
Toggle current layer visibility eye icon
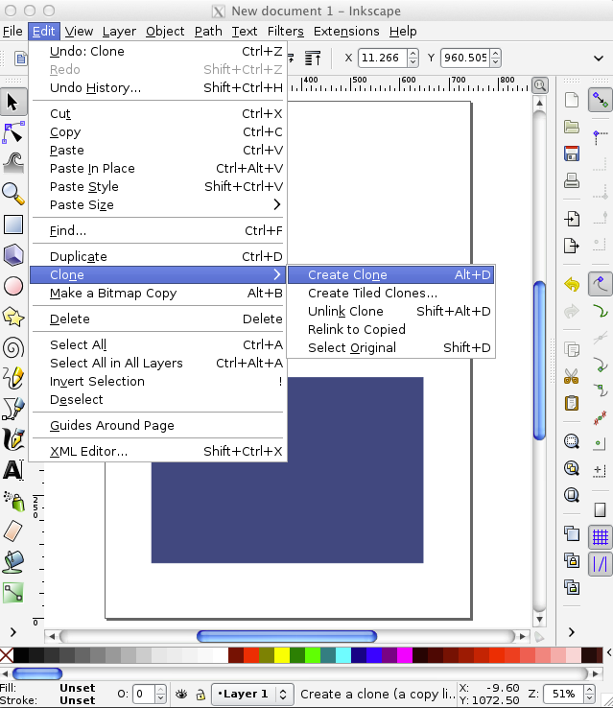pyautogui.click(x=181, y=694)
